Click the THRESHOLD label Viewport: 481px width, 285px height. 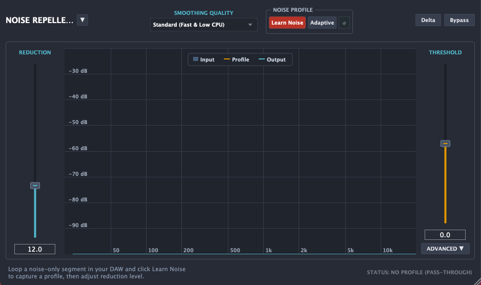tap(445, 52)
